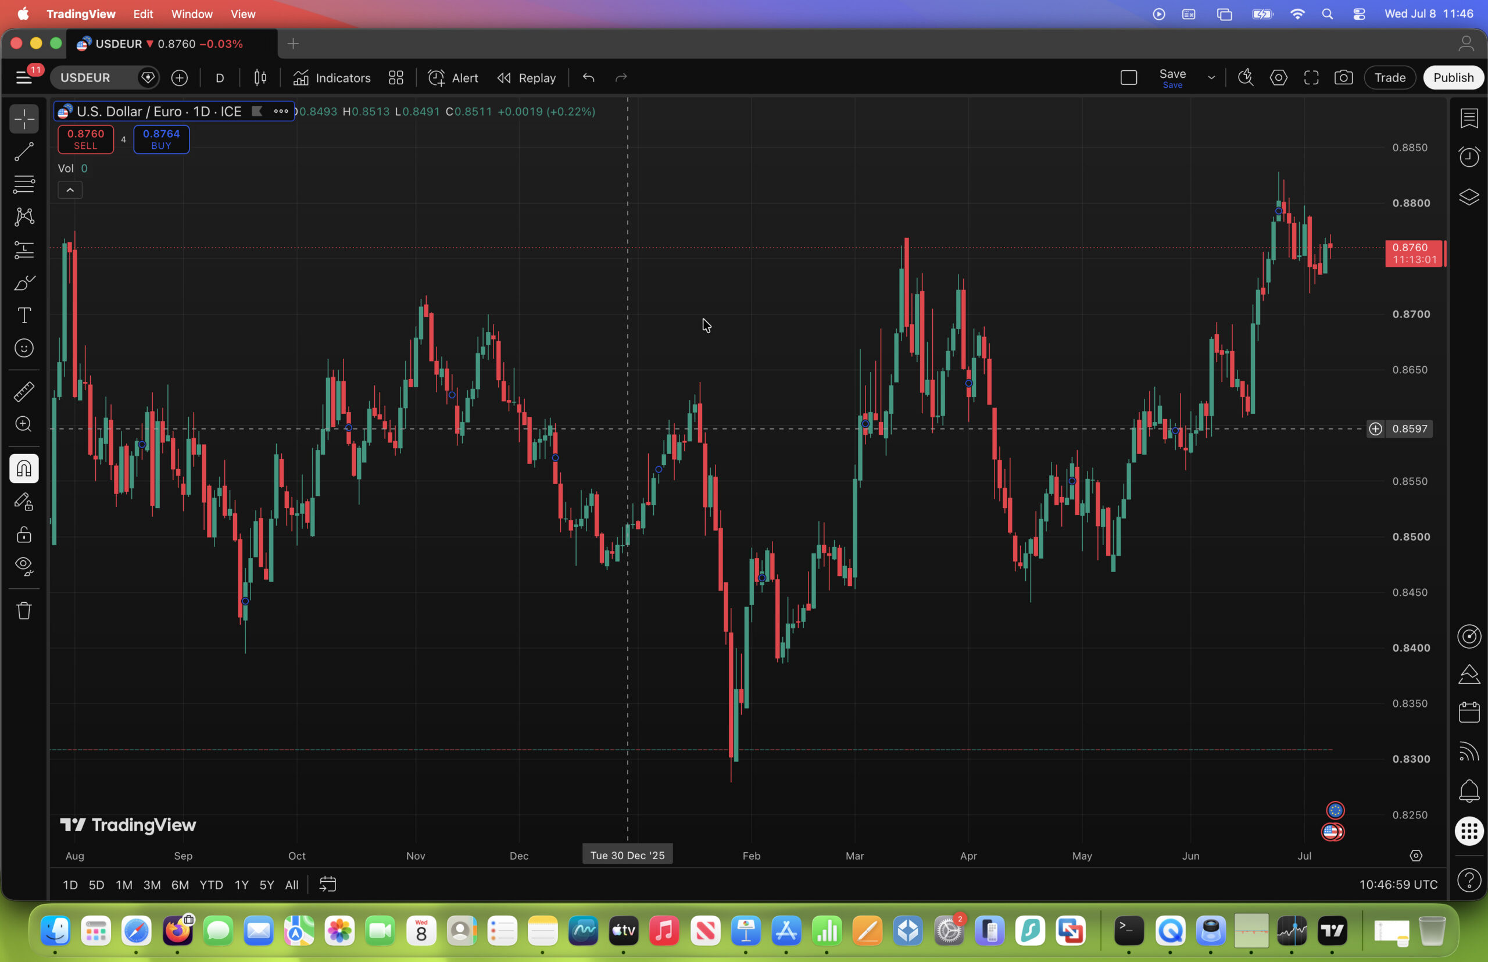Viewport: 1488px width, 962px height.
Task: Open the Fibonacci retracement tools
Action: tap(24, 184)
